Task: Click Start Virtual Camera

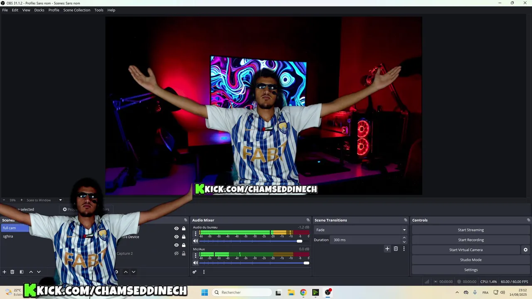Action: click(465, 250)
